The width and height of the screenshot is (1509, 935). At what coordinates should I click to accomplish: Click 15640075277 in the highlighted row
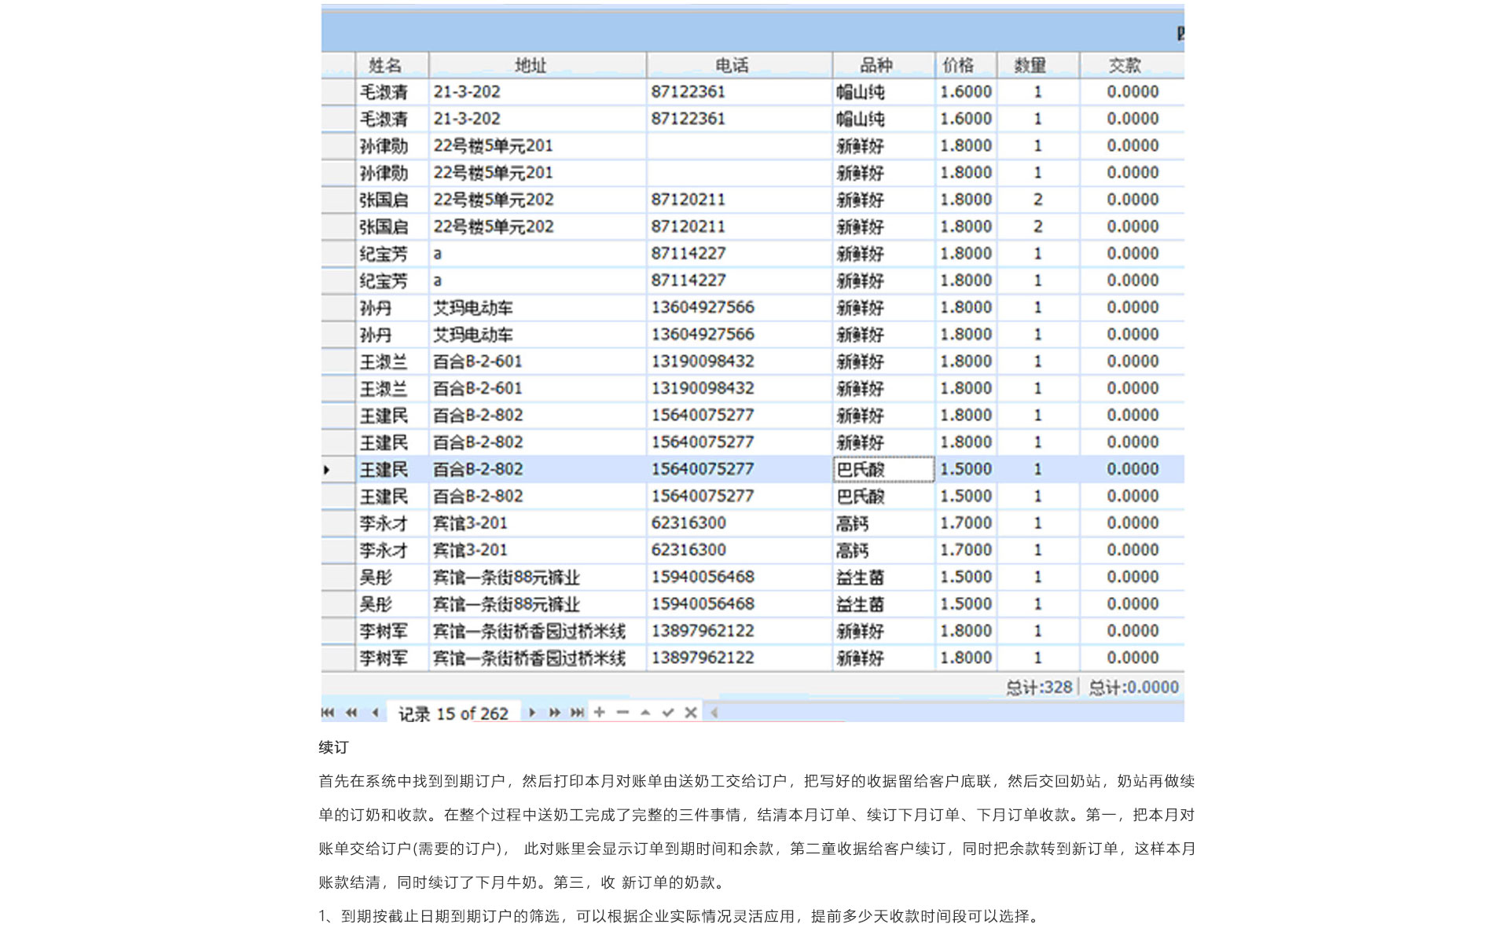point(703,470)
